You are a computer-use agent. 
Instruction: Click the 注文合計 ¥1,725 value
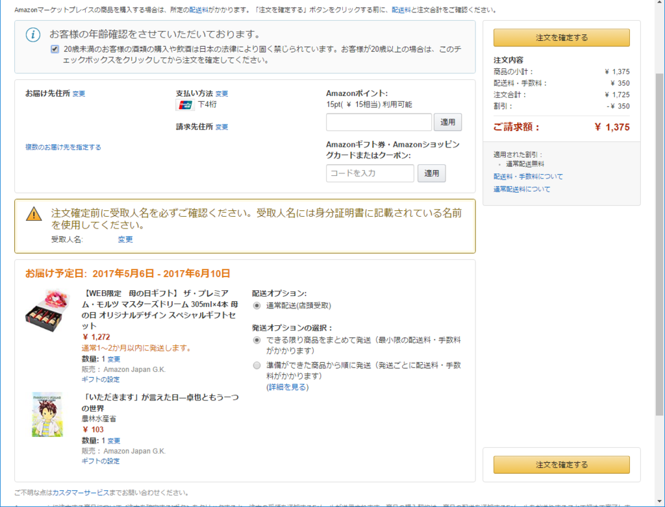click(618, 95)
